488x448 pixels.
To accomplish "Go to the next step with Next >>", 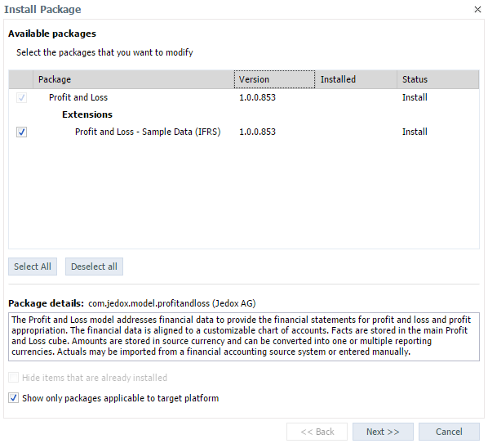I will pos(383,432).
